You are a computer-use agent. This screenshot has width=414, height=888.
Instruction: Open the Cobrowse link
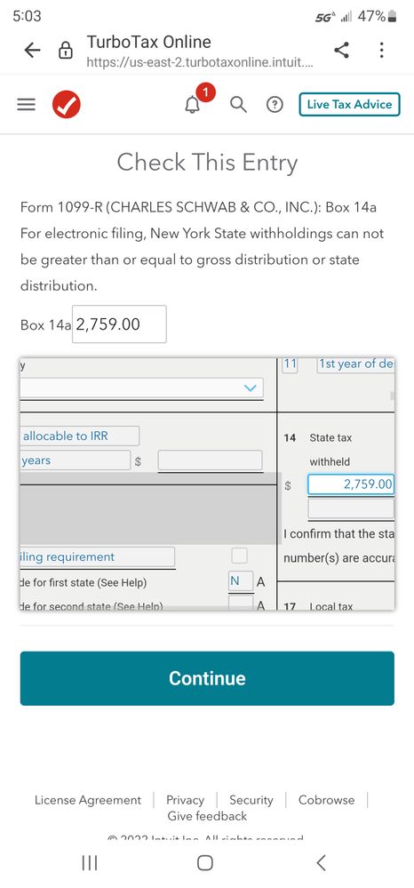pos(327,800)
